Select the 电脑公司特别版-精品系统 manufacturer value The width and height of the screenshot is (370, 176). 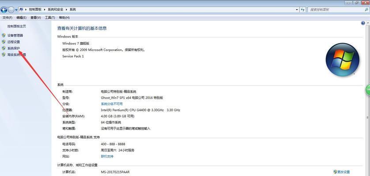[118, 92]
